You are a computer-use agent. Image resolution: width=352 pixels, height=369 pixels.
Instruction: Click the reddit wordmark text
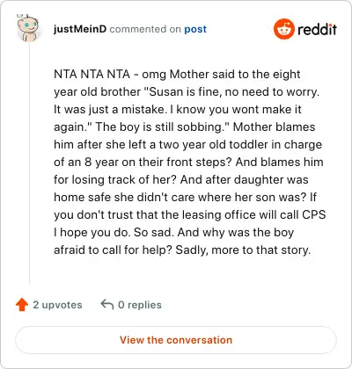tap(317, 29)
